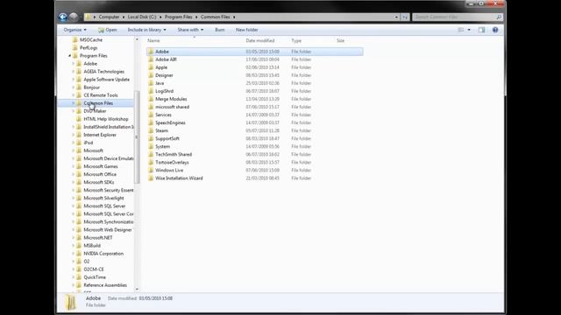Viewport: 561px width, 315px height.
Task: Select the microsoft shared folder icon
Action: tap(151, 107)
